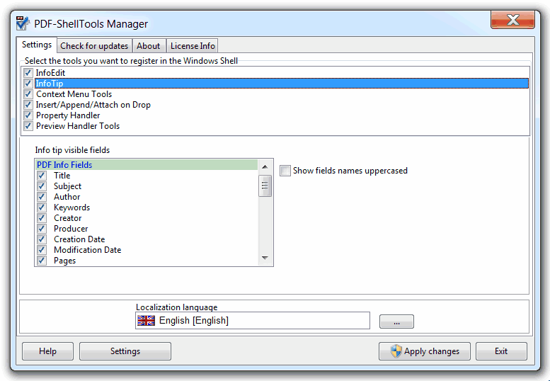Open the License Info tab
Viewport: 550px width, 381px height.
(x=193, y=46)
